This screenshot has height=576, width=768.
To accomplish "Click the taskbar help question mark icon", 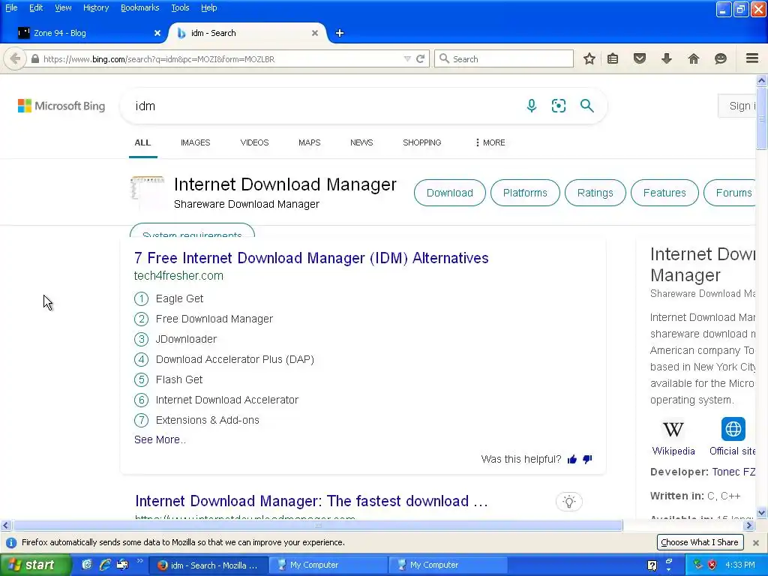I will (x=652, y=565).
